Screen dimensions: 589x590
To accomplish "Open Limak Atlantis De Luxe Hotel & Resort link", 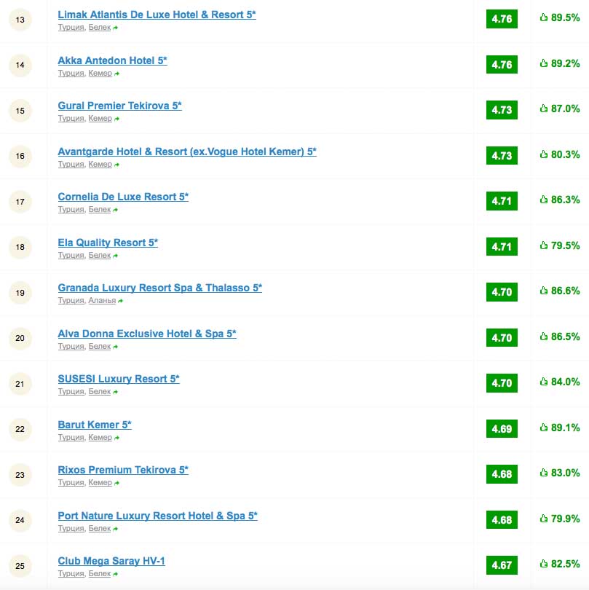I will 157,15.
